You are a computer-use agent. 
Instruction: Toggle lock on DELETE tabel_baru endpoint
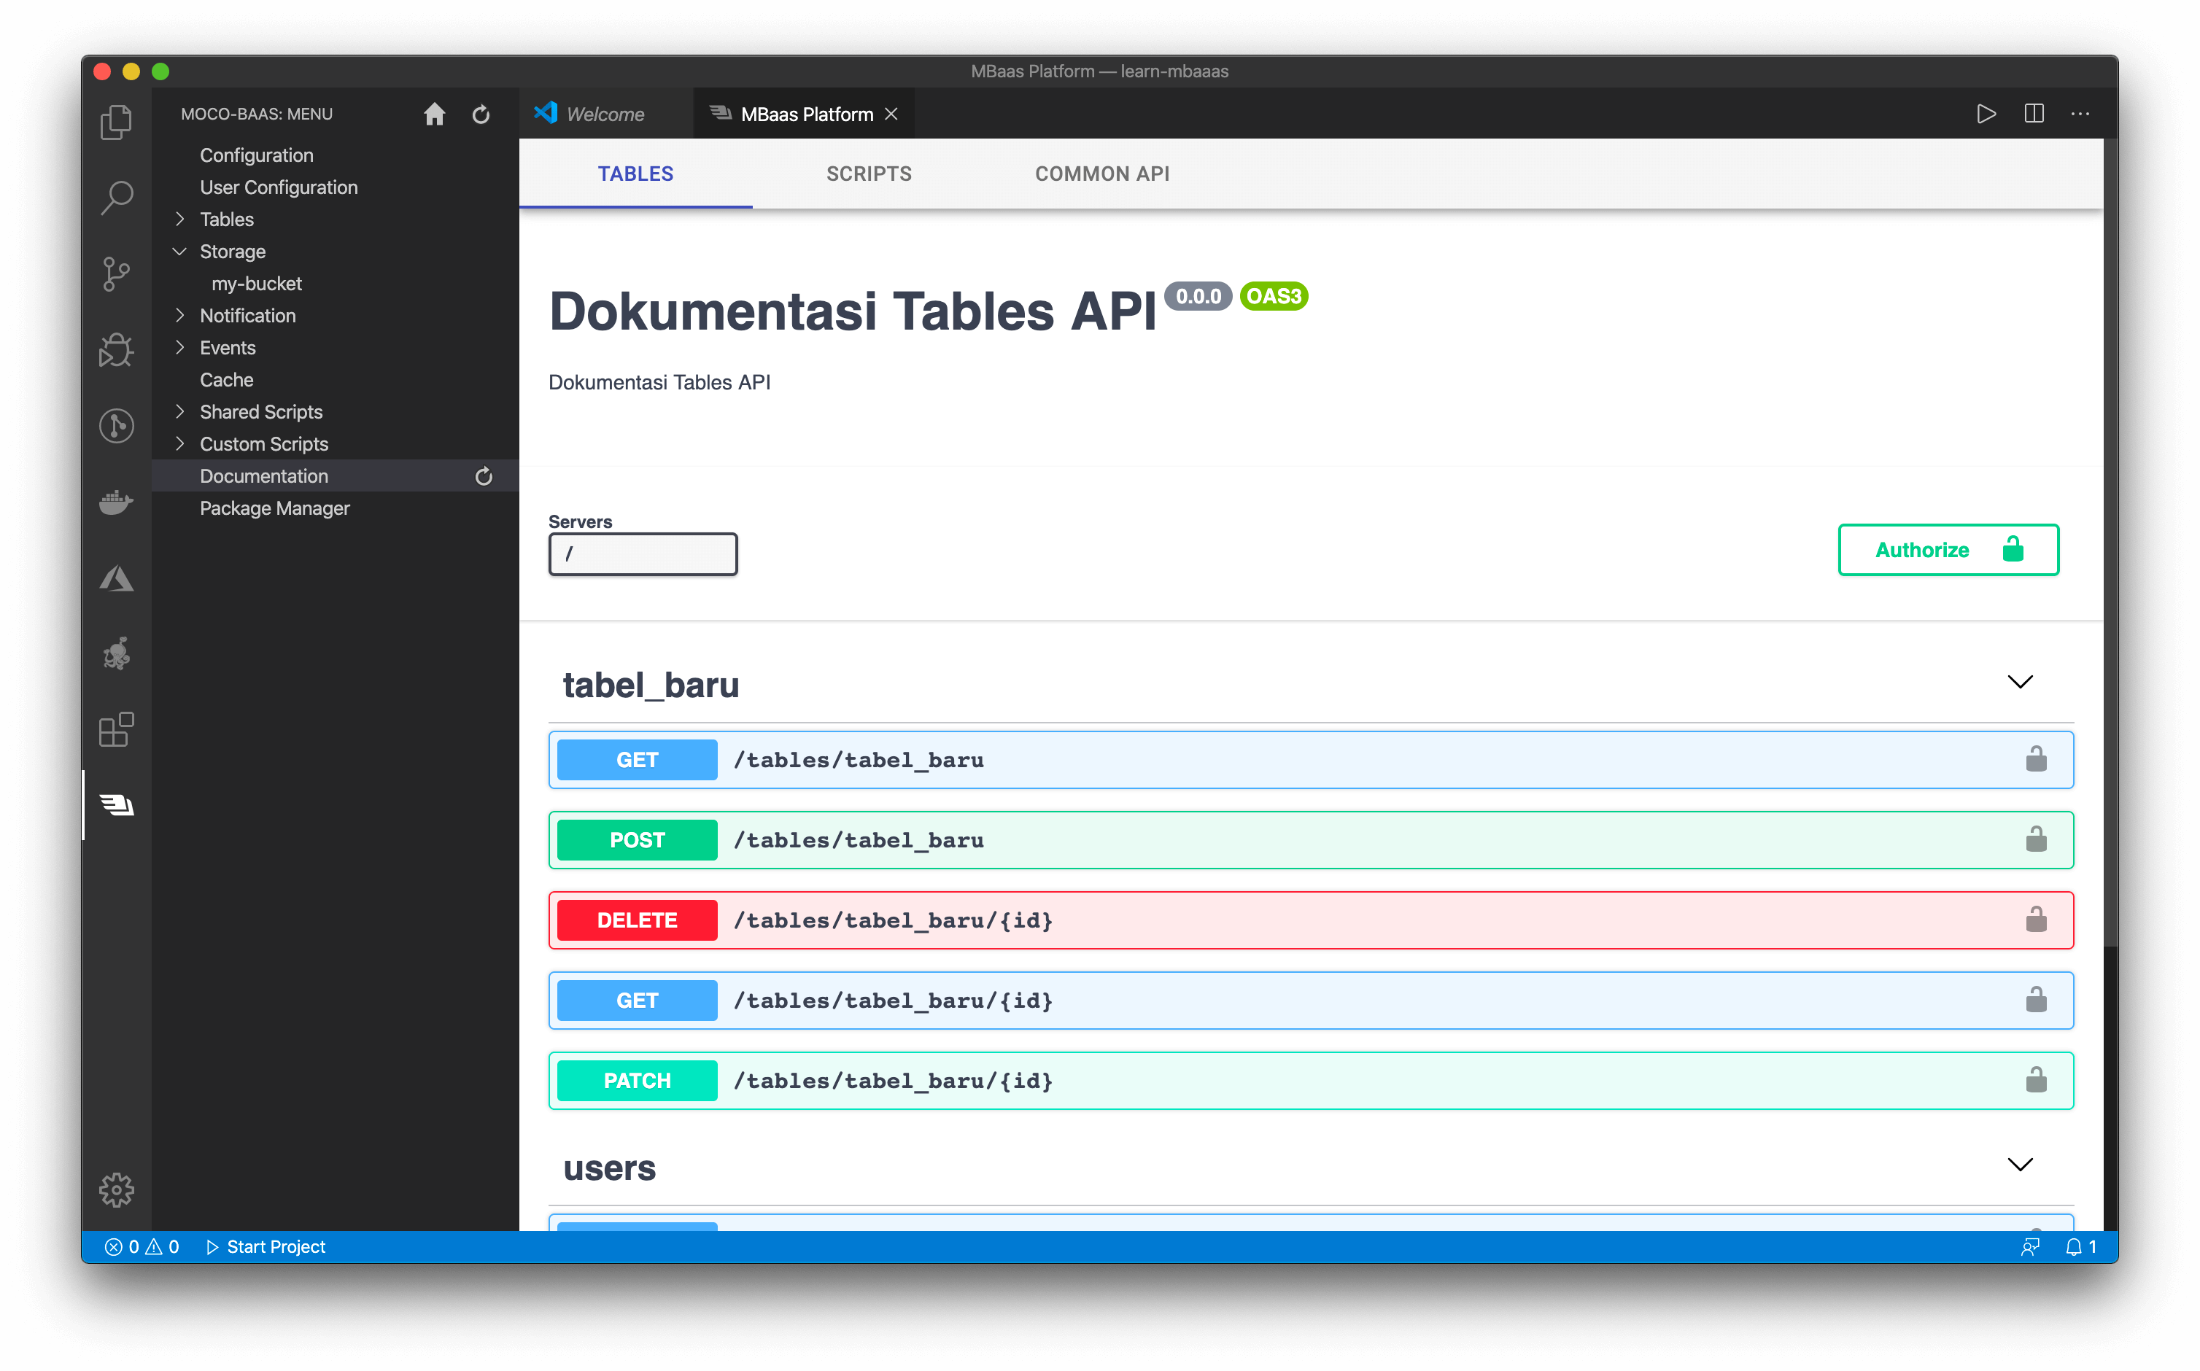click(x=2036, y=920)
